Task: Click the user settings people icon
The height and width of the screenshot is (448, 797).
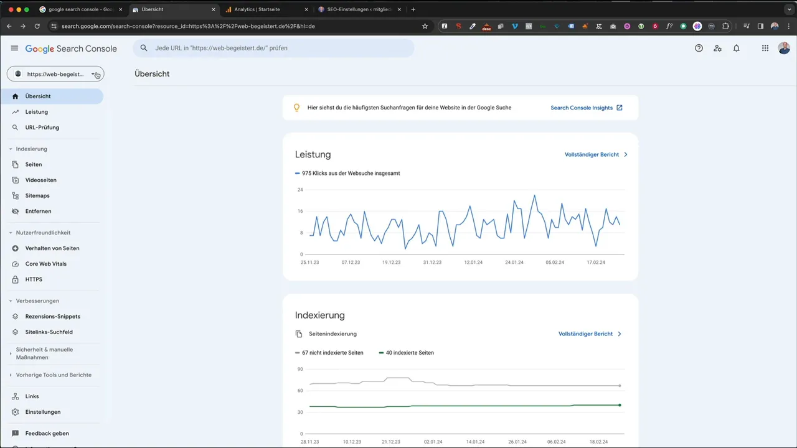Action: pos(717,48)
